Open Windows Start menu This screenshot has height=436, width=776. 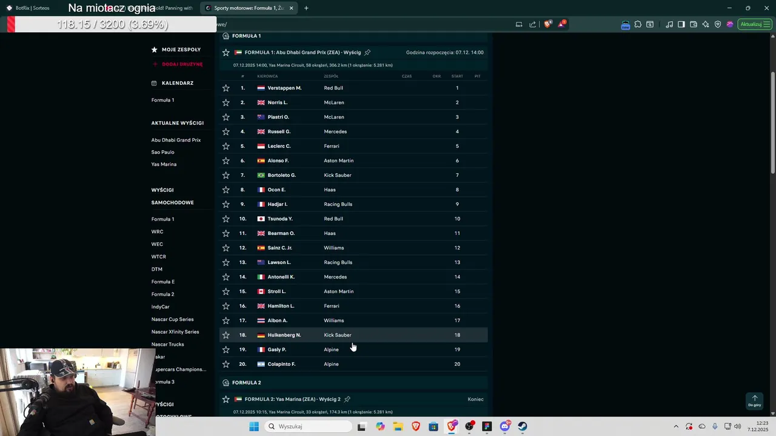(254, 426)
